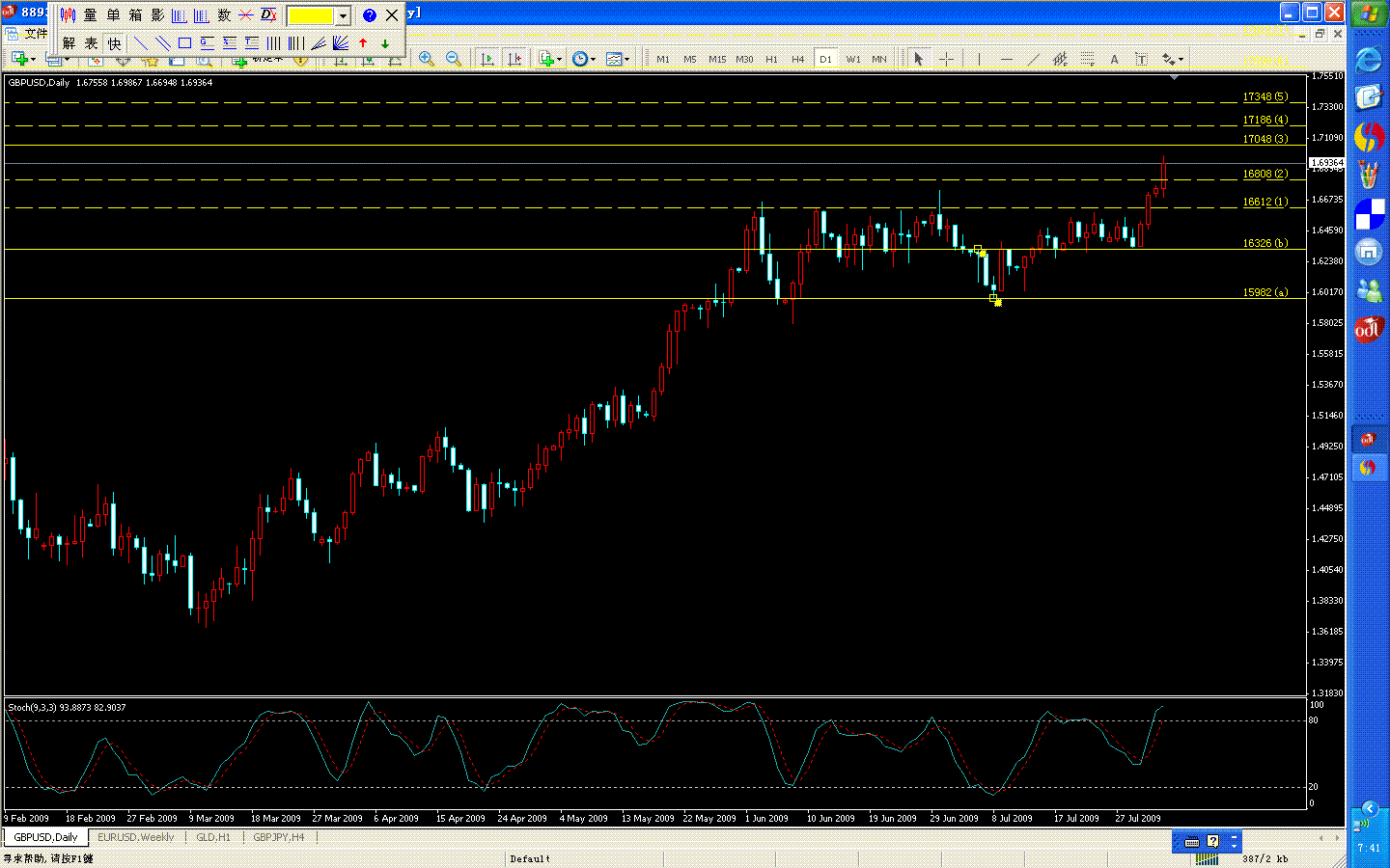Switch to GLD,H1 chart tab
1390x868 pixels.
point(213,837)
